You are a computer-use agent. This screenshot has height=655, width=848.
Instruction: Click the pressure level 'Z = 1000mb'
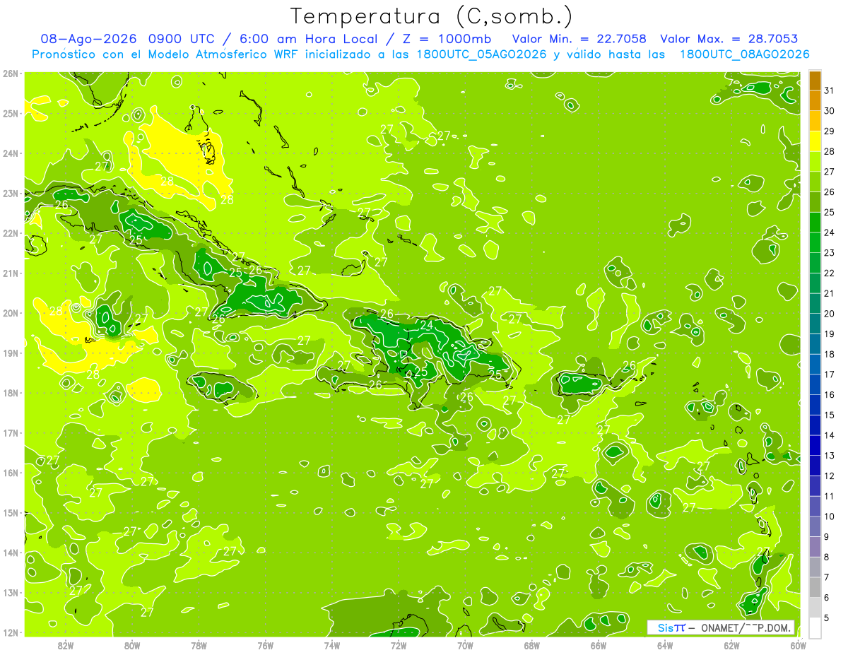click(446, 39)
